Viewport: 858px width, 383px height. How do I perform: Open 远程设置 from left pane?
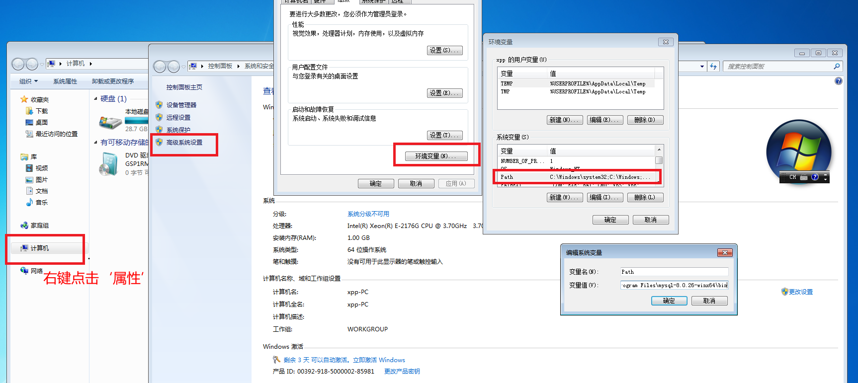(x=178, y=117)
